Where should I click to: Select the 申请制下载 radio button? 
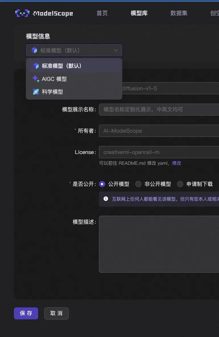pos(180,184)
